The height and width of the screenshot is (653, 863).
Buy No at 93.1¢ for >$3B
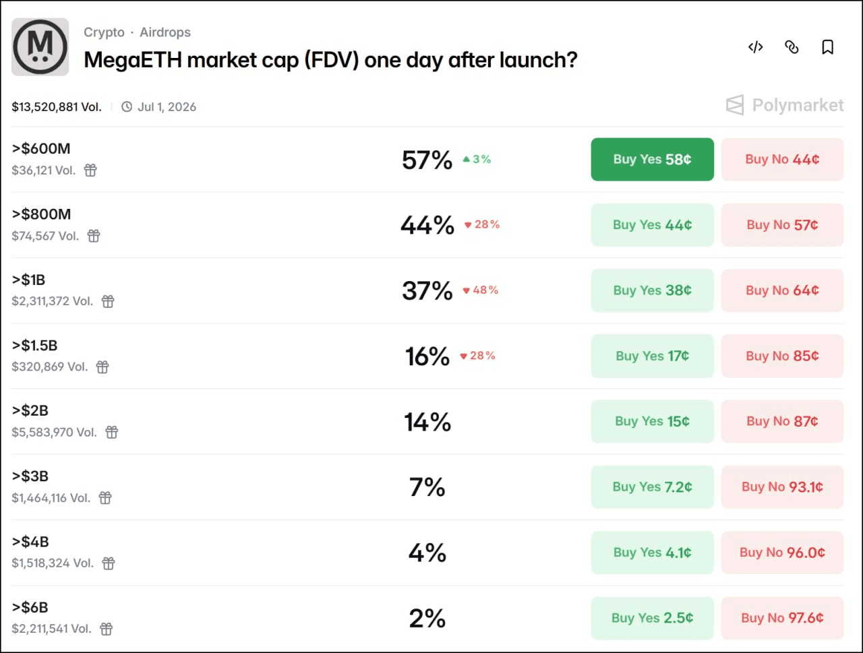point(782,487)
